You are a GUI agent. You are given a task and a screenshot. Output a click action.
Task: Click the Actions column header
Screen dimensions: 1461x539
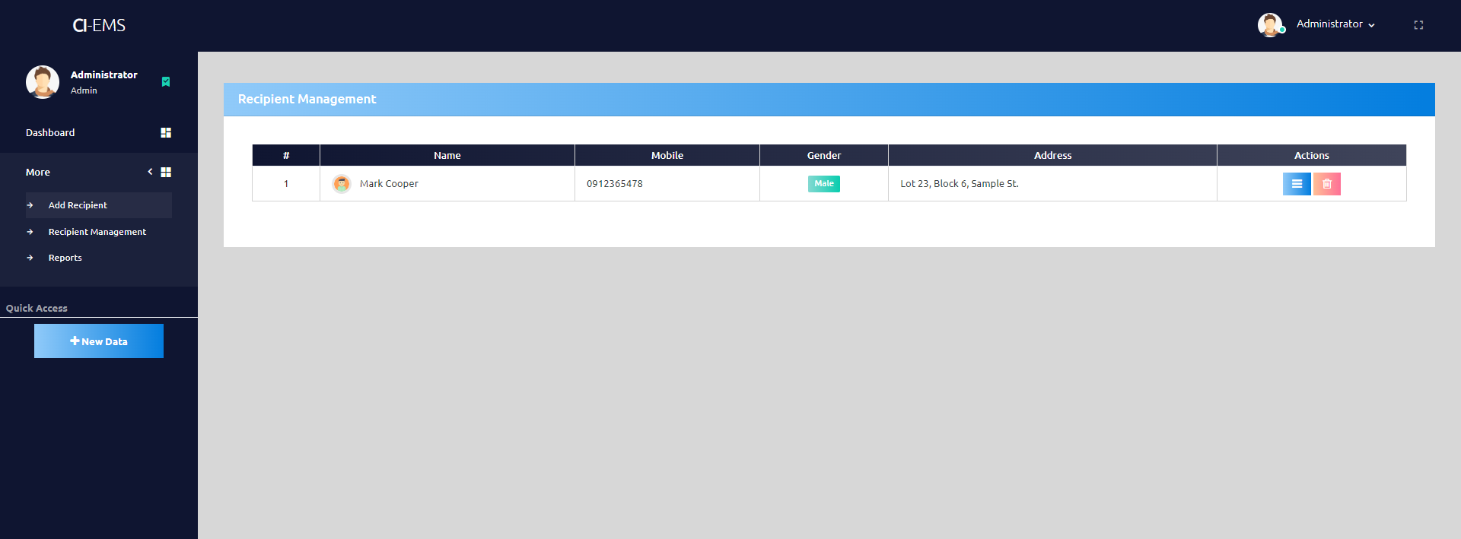[1312, 155]
